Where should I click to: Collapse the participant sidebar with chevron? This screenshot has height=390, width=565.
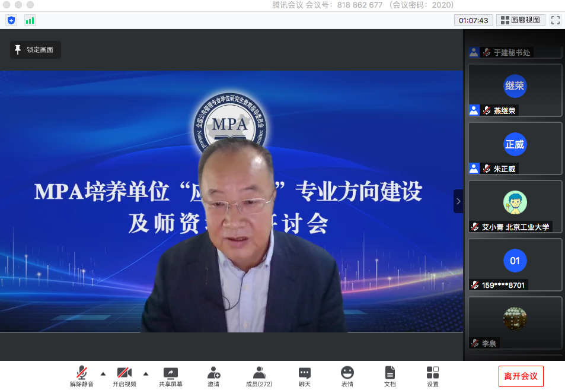(x=458, y=201)
